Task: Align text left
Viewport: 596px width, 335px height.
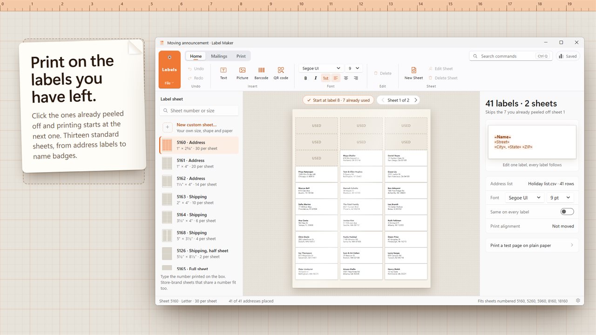Action: 336,78
